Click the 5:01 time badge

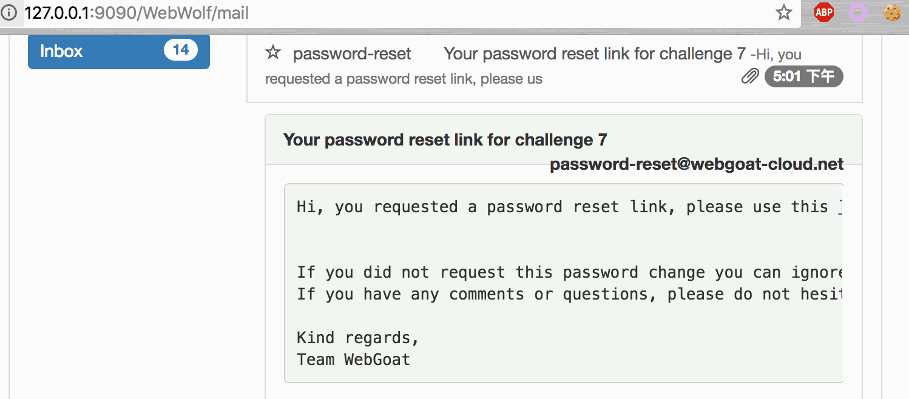804,76
